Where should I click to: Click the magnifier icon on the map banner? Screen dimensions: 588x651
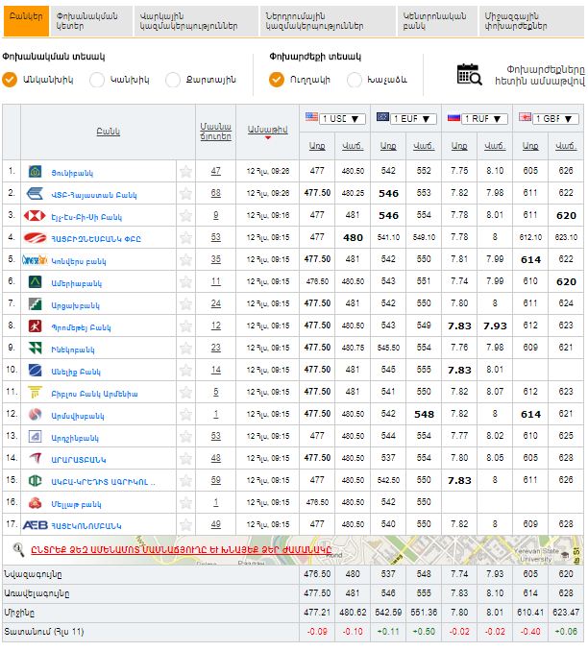17,549
